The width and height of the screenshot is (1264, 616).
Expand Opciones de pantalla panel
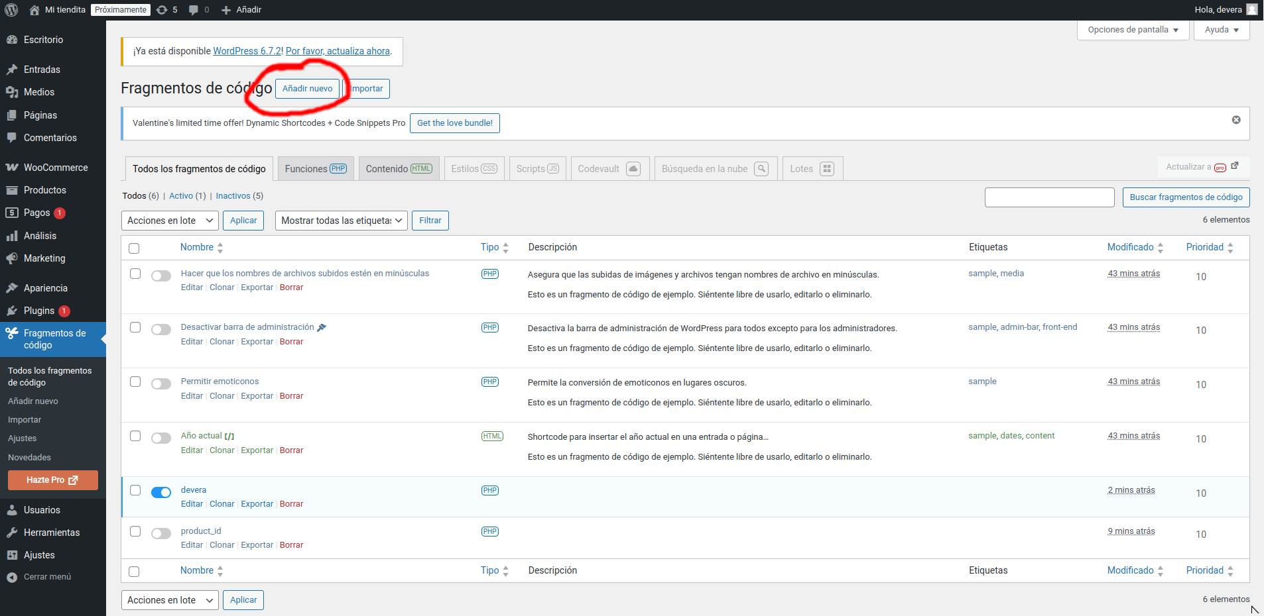1133,30
